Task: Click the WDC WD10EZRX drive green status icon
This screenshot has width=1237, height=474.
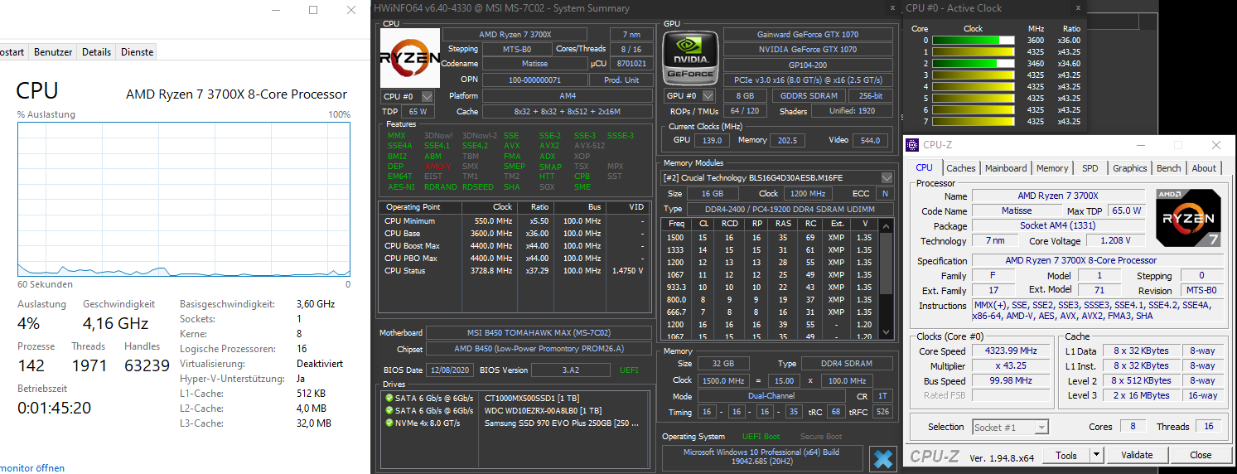Action: tap(389, 410)
